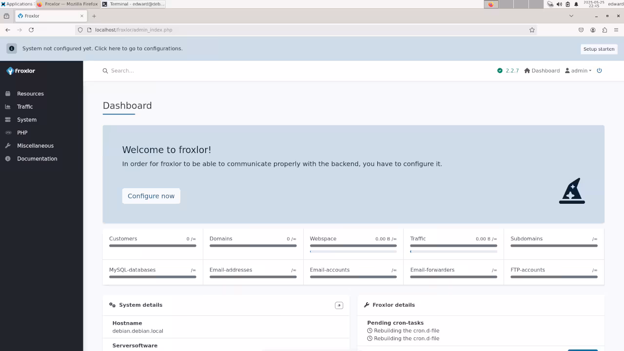Click the green version check icon

(500, 71)
